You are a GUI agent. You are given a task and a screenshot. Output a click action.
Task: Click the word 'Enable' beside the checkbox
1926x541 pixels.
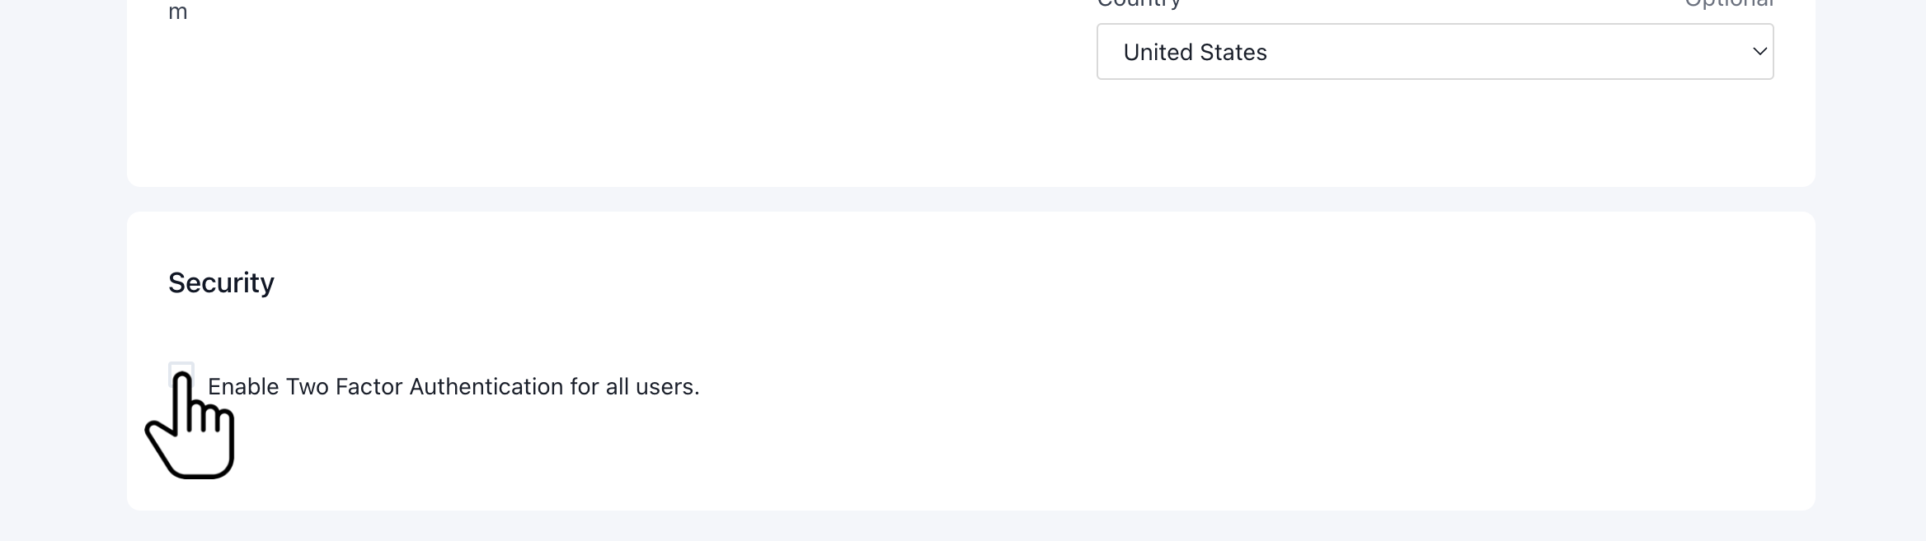click(x=243, y=387)
